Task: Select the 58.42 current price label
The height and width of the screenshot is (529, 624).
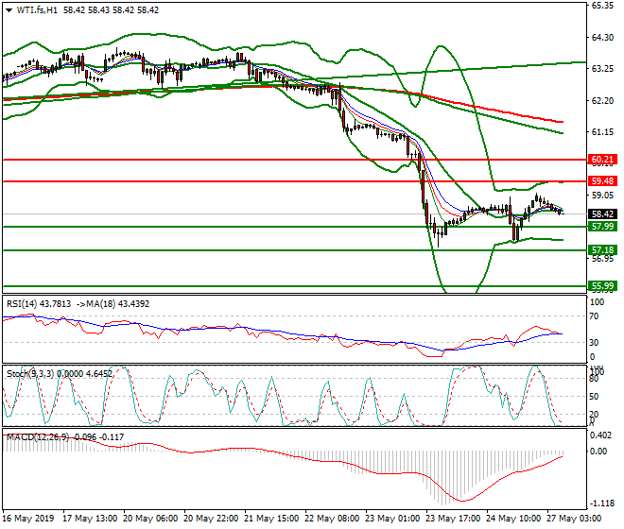Action: tap(602, 214)
